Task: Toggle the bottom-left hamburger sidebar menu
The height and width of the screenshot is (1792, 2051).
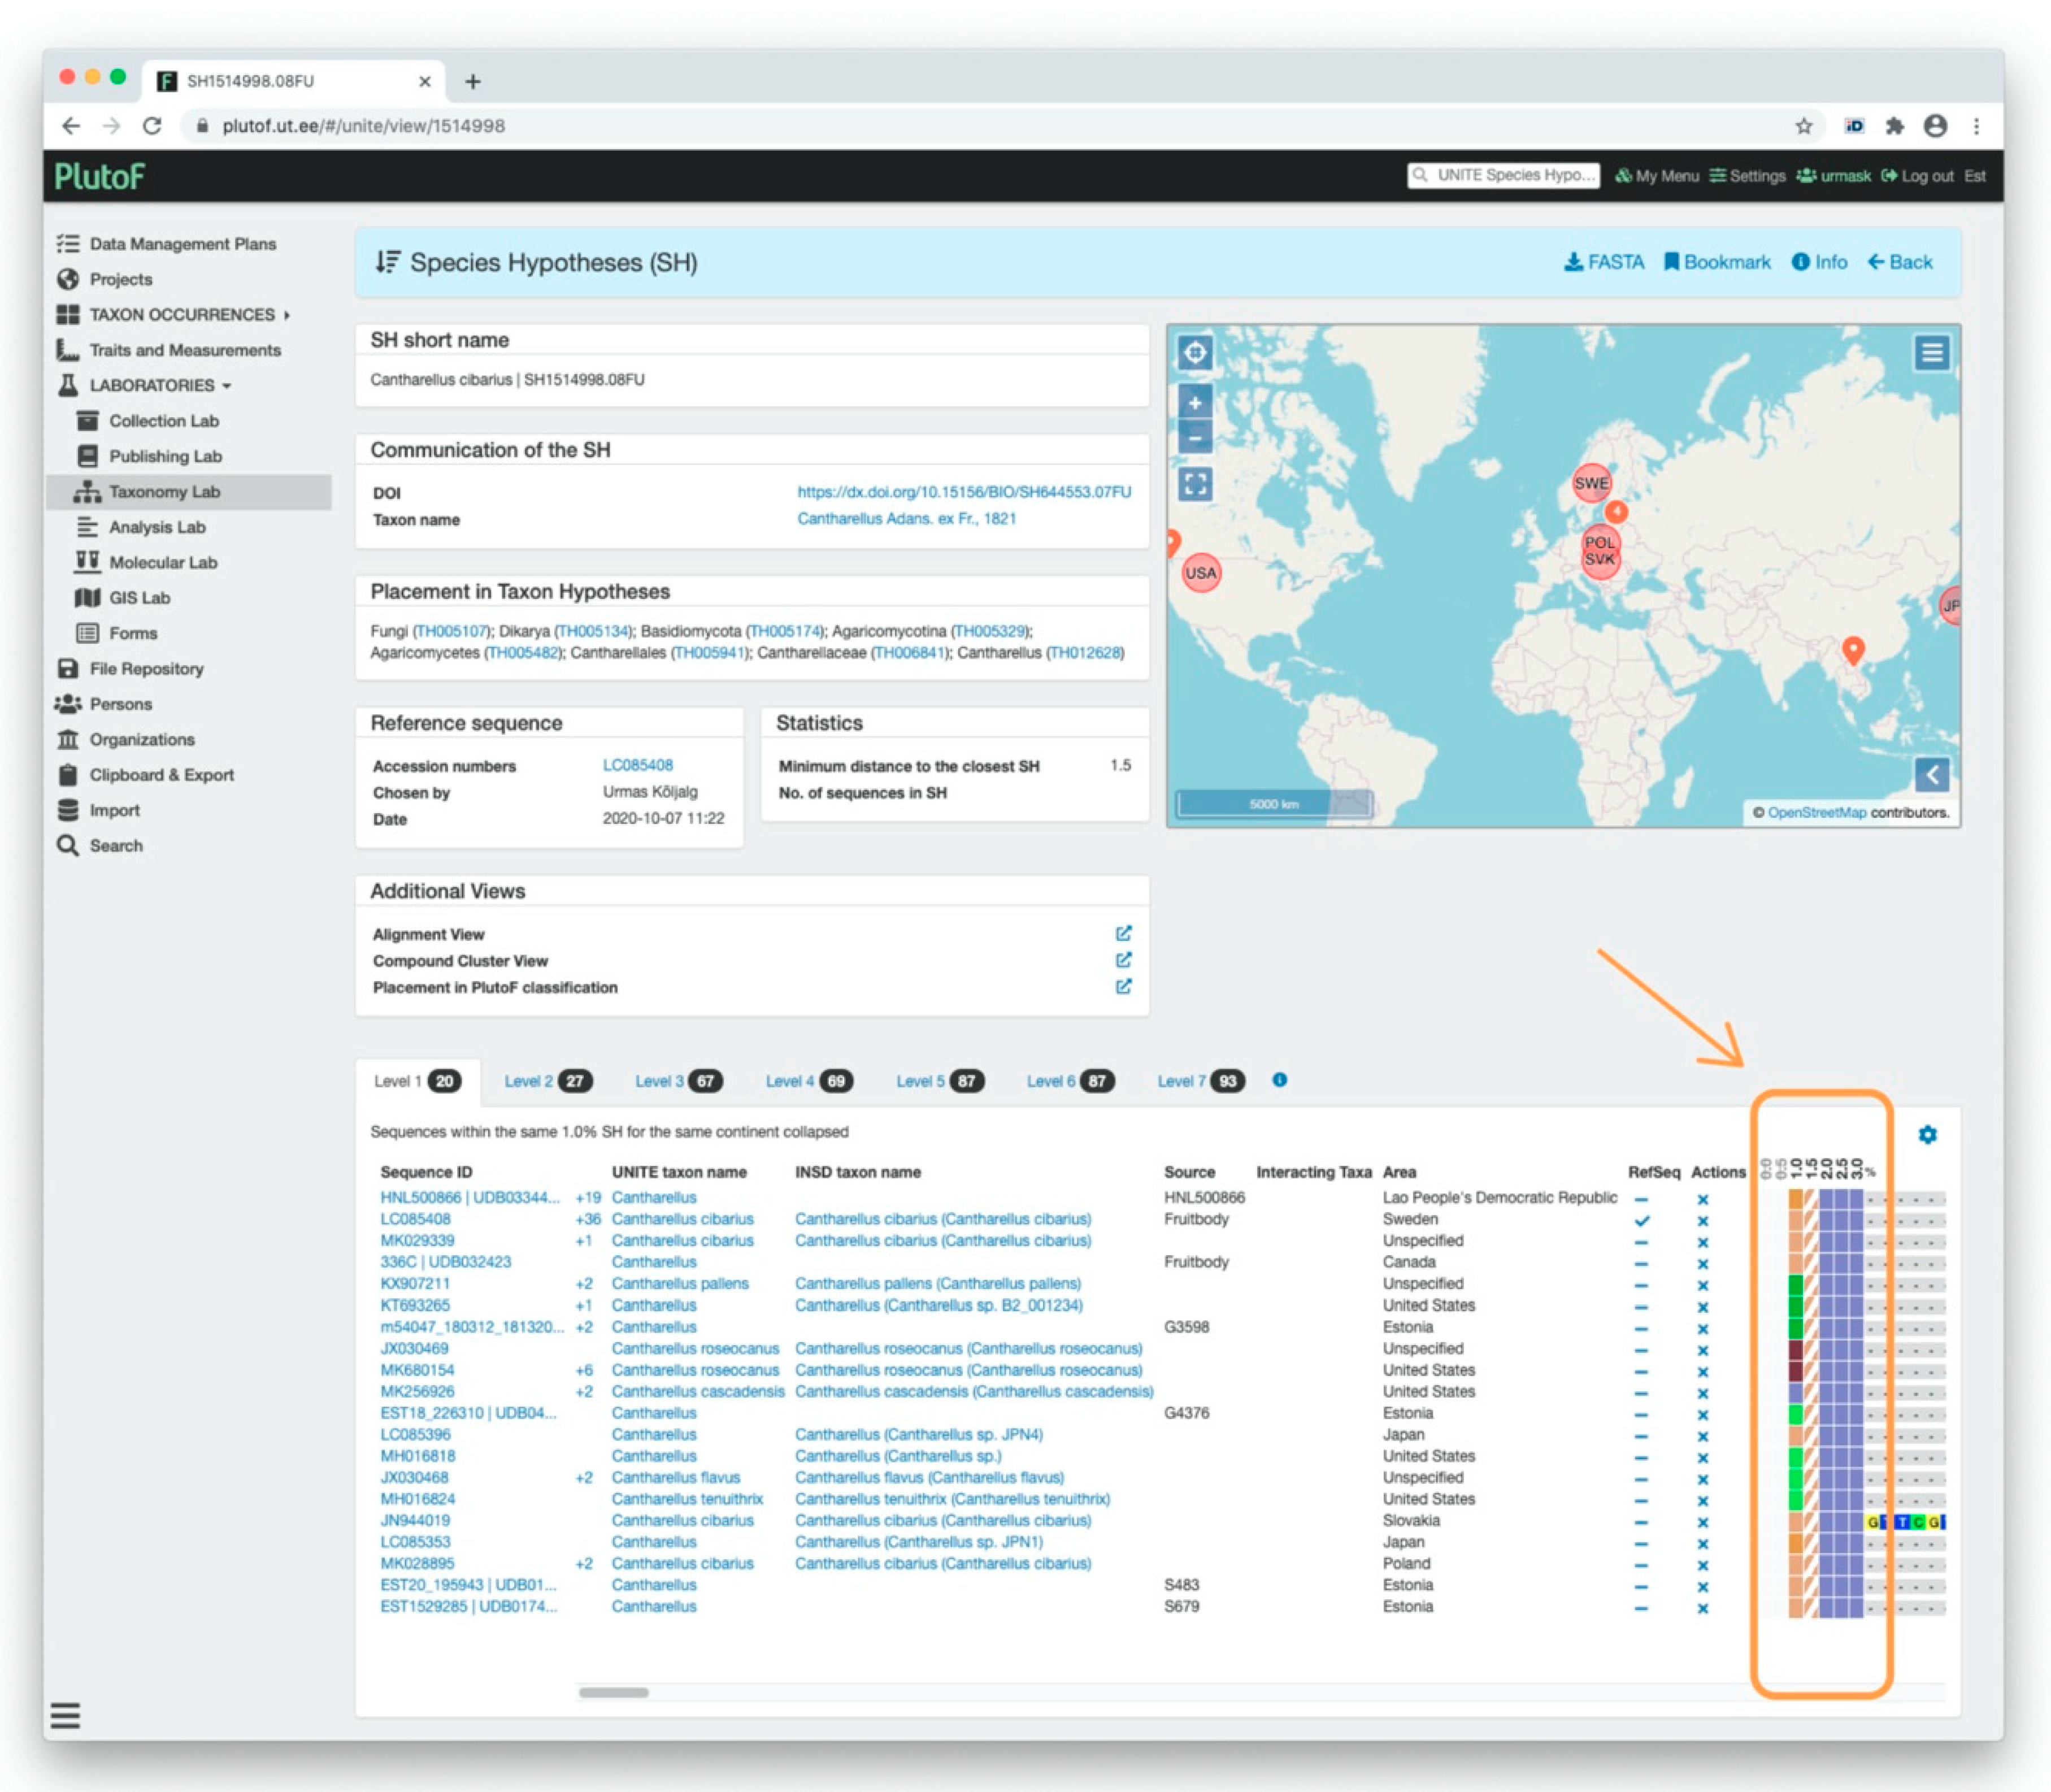Action: point(65,1715)
